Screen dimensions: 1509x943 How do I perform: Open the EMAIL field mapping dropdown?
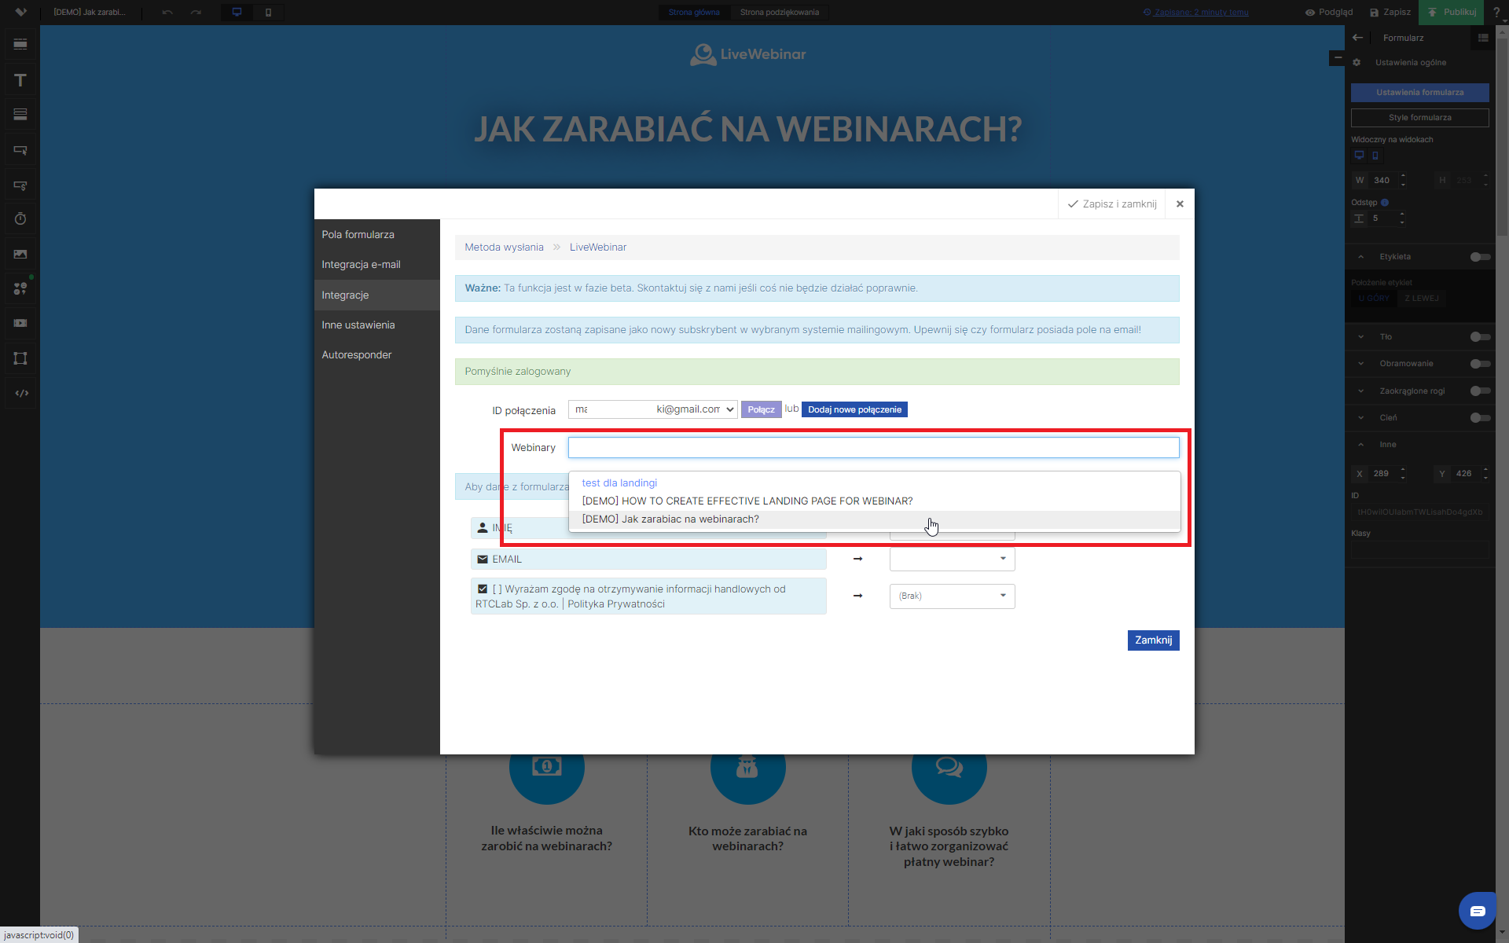[x=952, y=559]
